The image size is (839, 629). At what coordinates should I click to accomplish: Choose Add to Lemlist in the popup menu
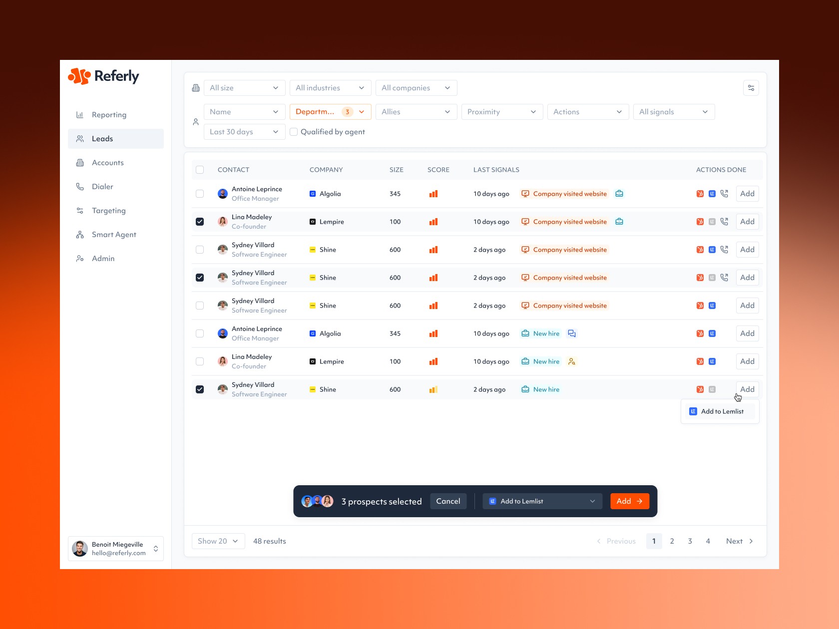click(720, 411)
